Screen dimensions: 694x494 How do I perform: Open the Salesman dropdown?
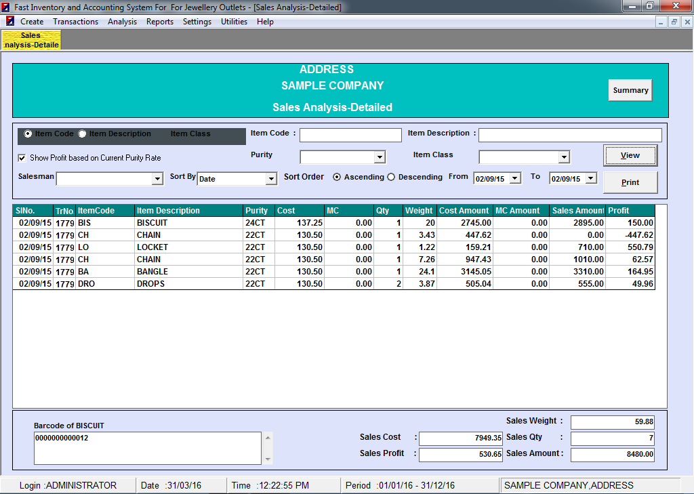157,179
